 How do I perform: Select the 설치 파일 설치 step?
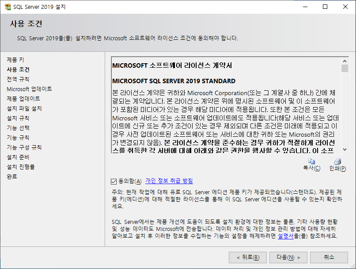pyautogui.click(x=24, y=108)
